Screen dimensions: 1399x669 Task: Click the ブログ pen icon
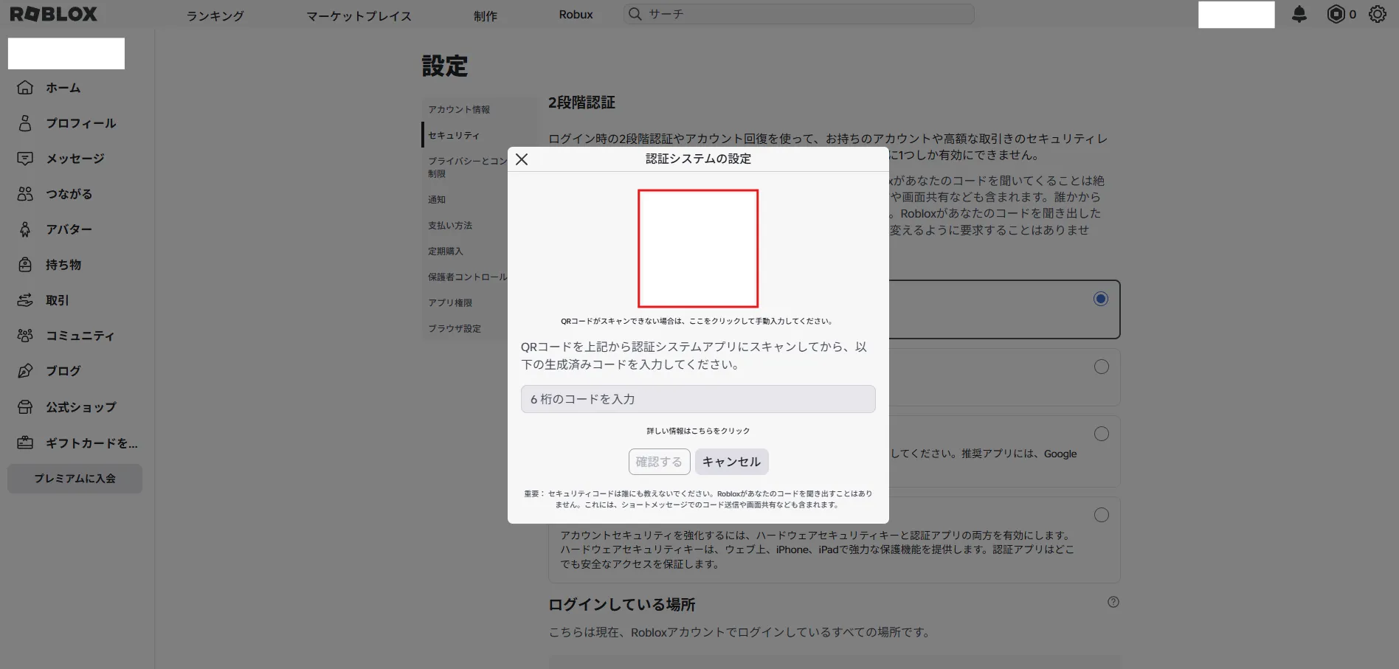(25, 370)
